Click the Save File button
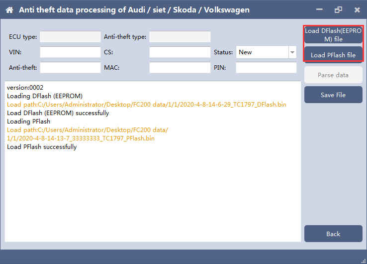The width and height of the screenshot is (367, 264). (333, 95)
